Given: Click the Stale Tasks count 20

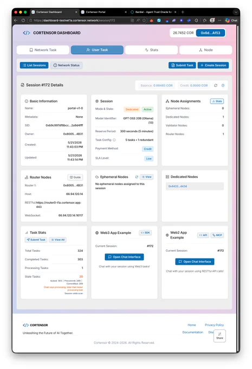Looking at the screenshot, I should tap(81, 277).
